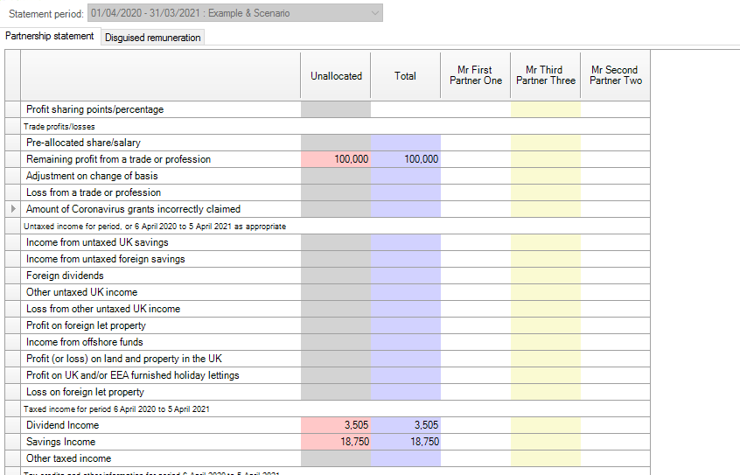The width and height of the screenshot is (740, 475).
Task: Click row arrow beside Coronavirus grants incorrectly claimed
Action: [13, 209]
